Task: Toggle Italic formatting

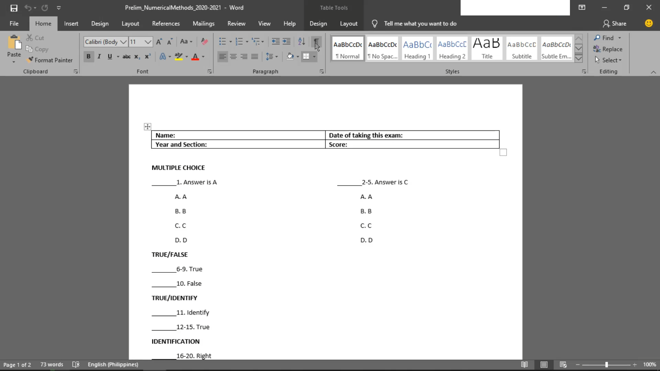Action: pos(99,57)
